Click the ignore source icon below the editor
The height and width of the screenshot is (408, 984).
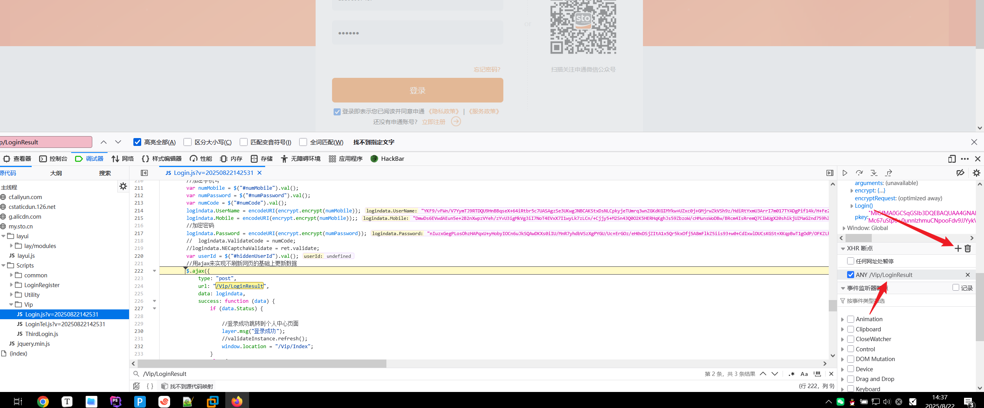tap(136, 386)
